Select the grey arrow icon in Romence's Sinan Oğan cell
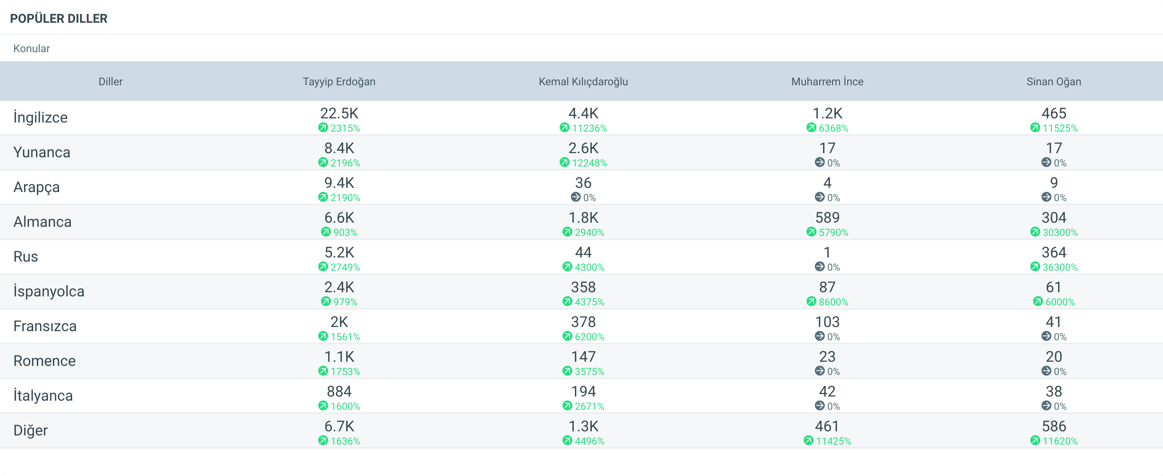The width and height of the screenshot is (1163, 476). click(x=1046, y=370)
